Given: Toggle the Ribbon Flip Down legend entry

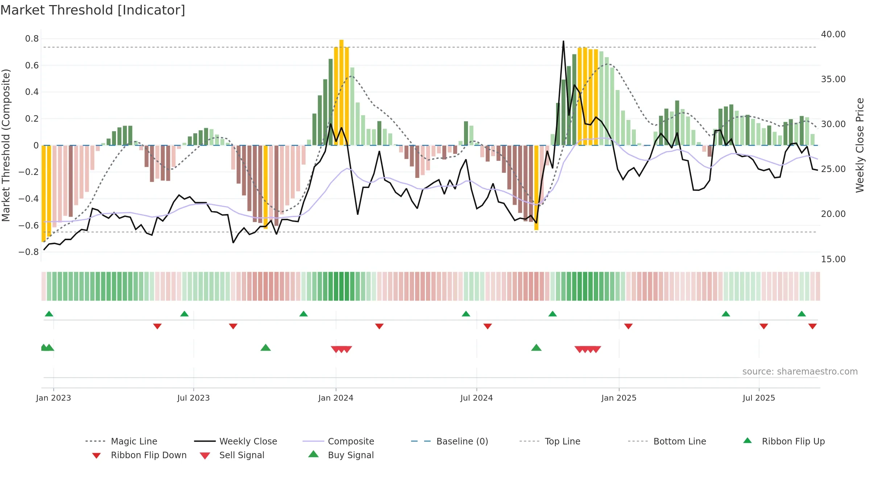Looking at the screenshot, I should [x=139, y=455].
